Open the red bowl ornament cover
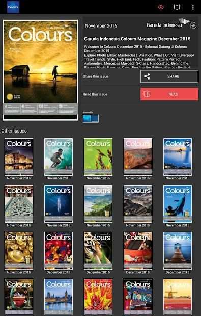201x316 pixels. point(19,297)
